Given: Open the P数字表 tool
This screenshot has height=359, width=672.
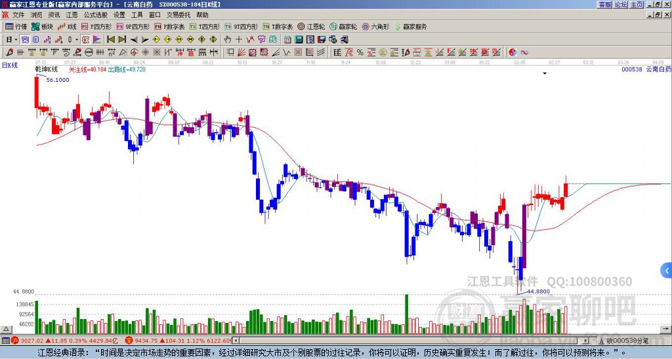Looking at the screenshot, I should tap(170, 26).
